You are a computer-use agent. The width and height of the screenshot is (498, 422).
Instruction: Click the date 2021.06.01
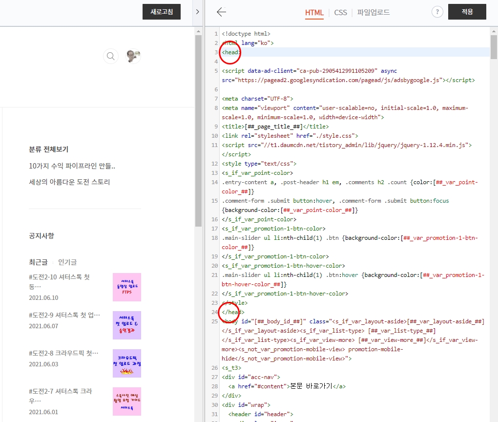coord(43,412)
